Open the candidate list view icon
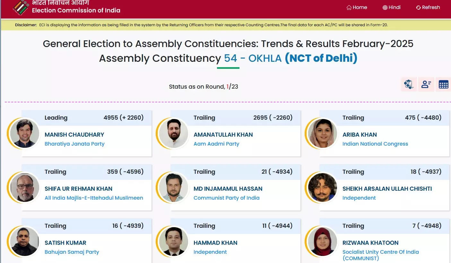Image resolution: width=451 pixels, height=263 pixels. pos(426,84)
